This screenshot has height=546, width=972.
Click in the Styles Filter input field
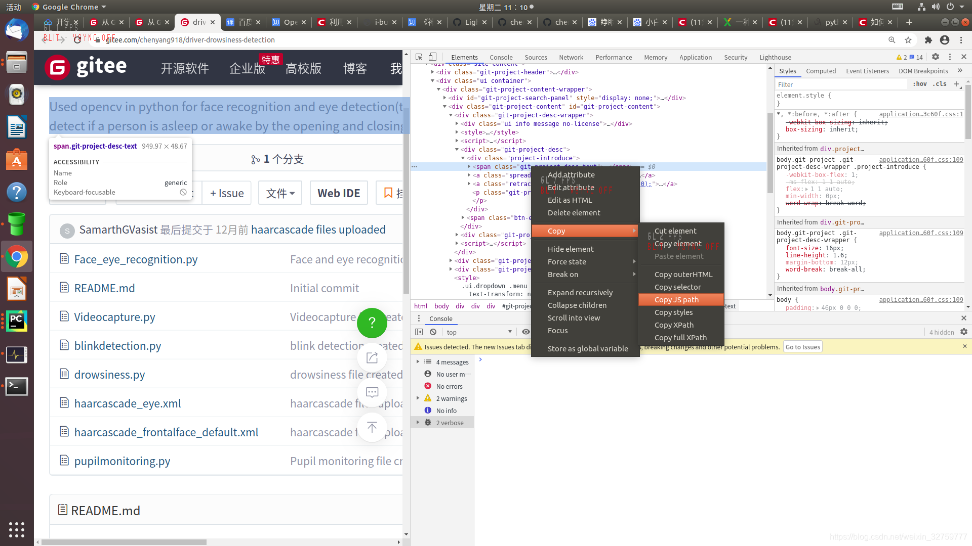[841, 84]
